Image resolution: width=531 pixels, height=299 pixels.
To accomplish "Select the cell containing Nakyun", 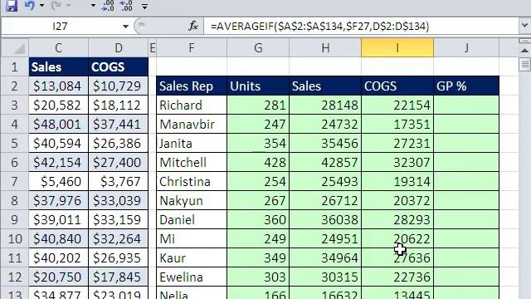I will click(x=192, y=200).
